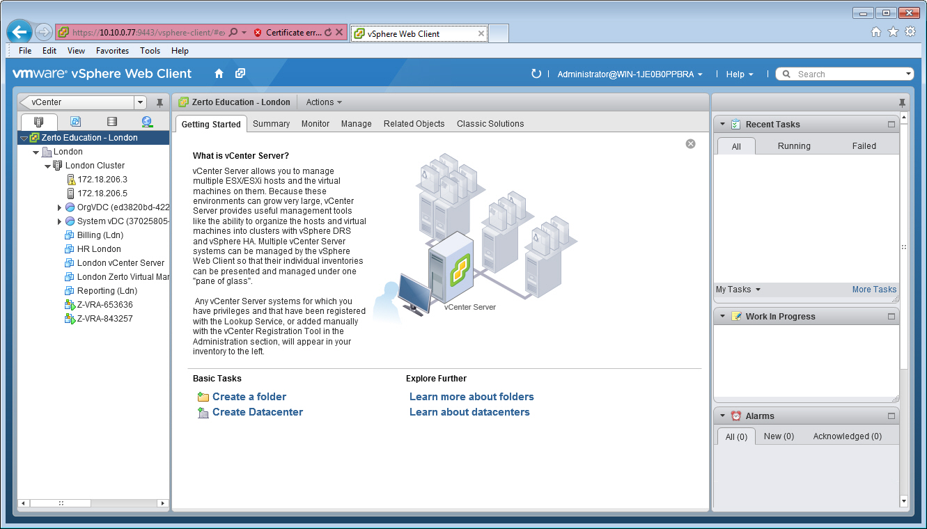The width and height of the screenshot is (927, 529).
Task: Open the vCenter navigator history dropdown
Action: pos(141,102)
